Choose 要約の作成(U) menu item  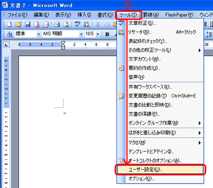pos(160,68)
